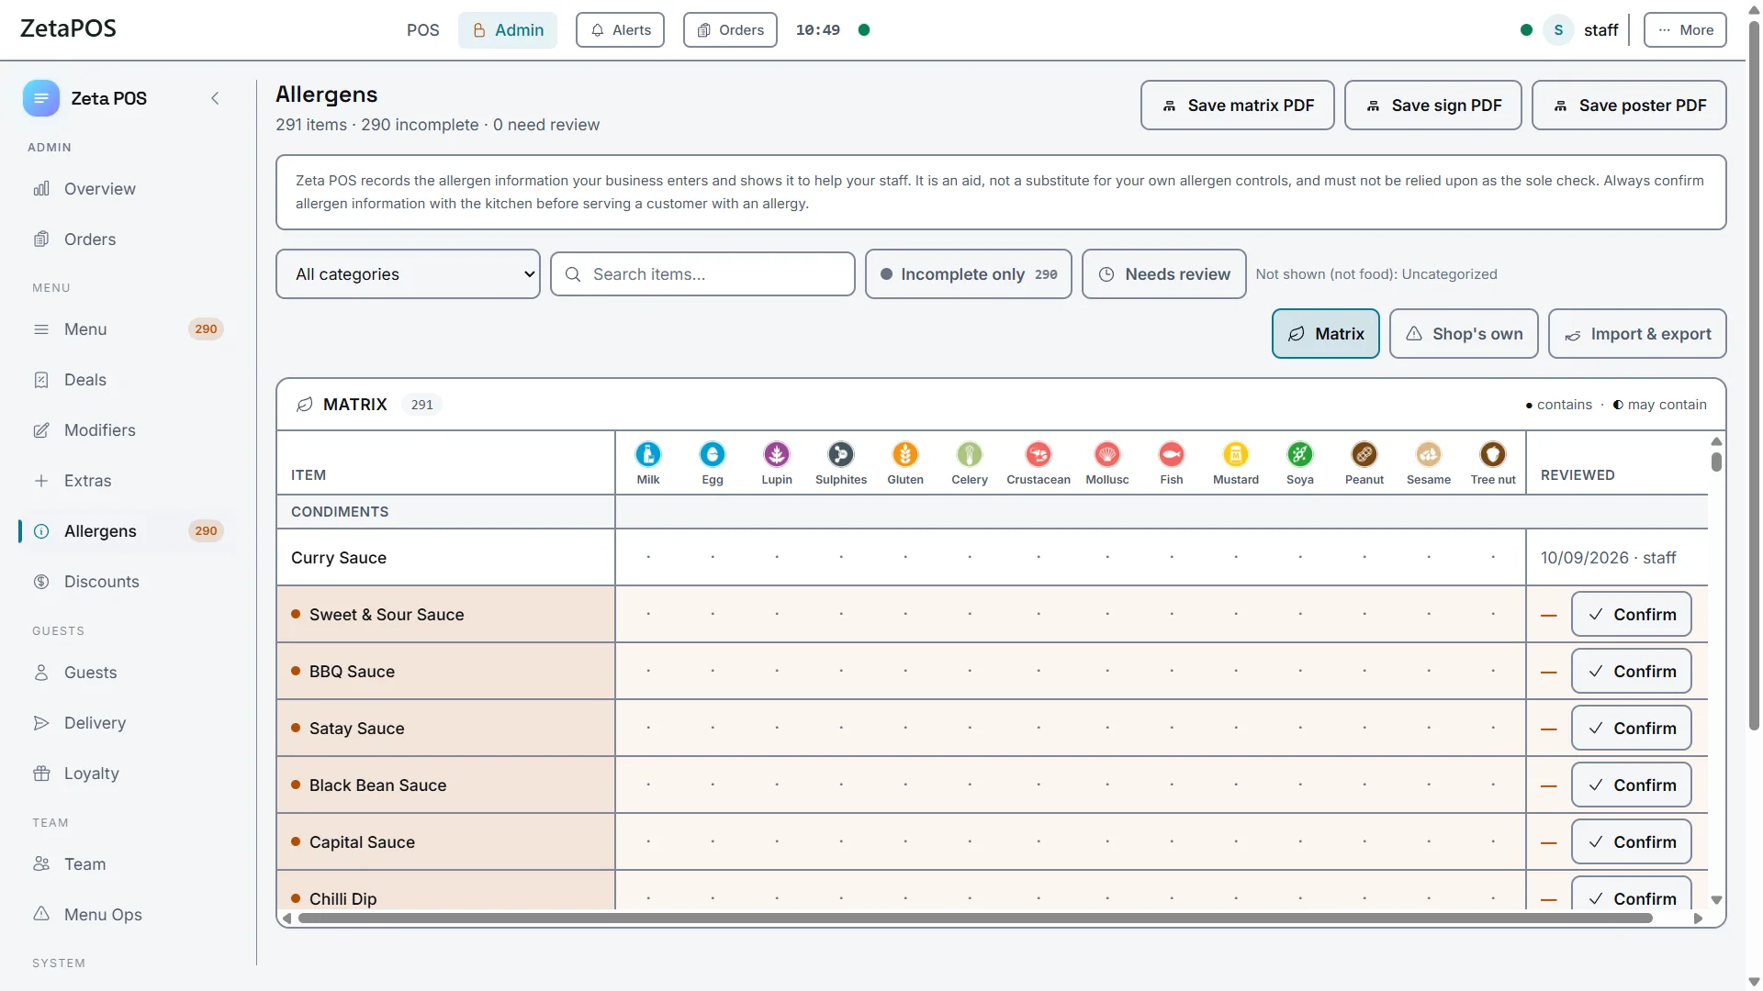This screenshot has height=991, width=1763.
Task: Open the Team page
Action: point(129,864)
